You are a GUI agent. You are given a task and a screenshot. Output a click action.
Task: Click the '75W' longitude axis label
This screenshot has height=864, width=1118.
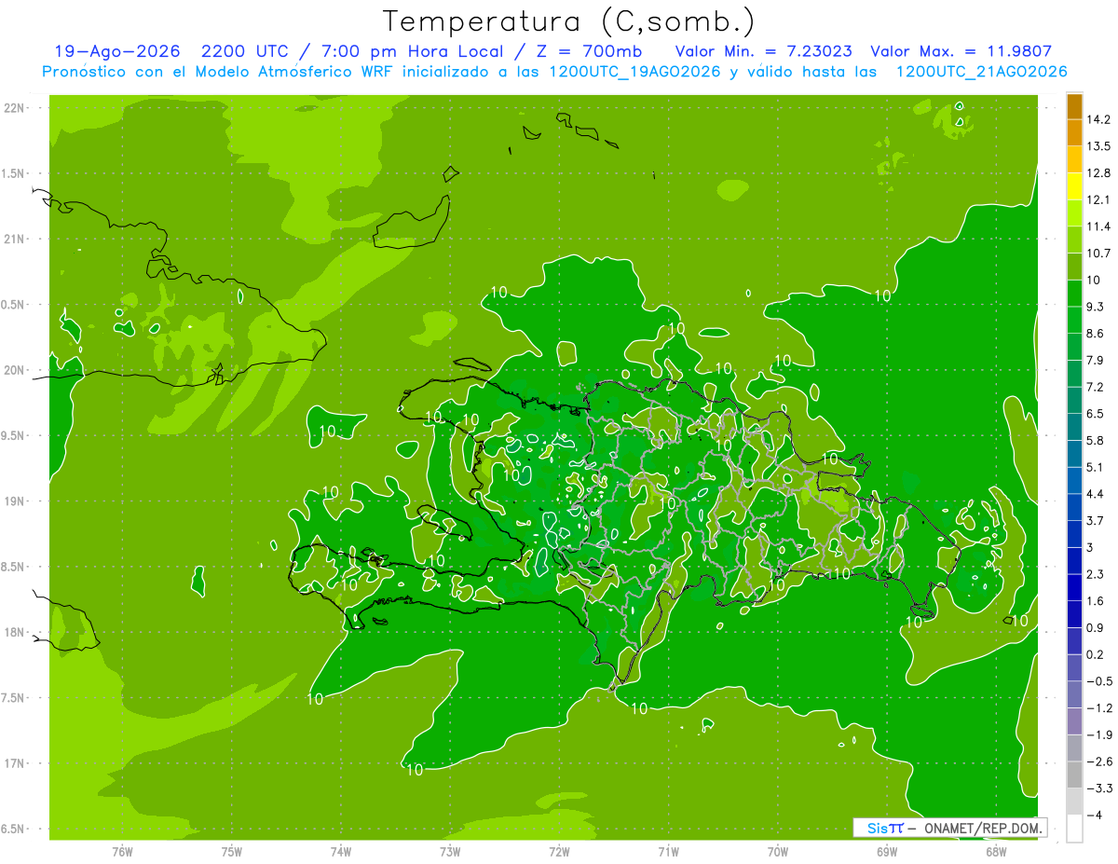tap(231, 852)
